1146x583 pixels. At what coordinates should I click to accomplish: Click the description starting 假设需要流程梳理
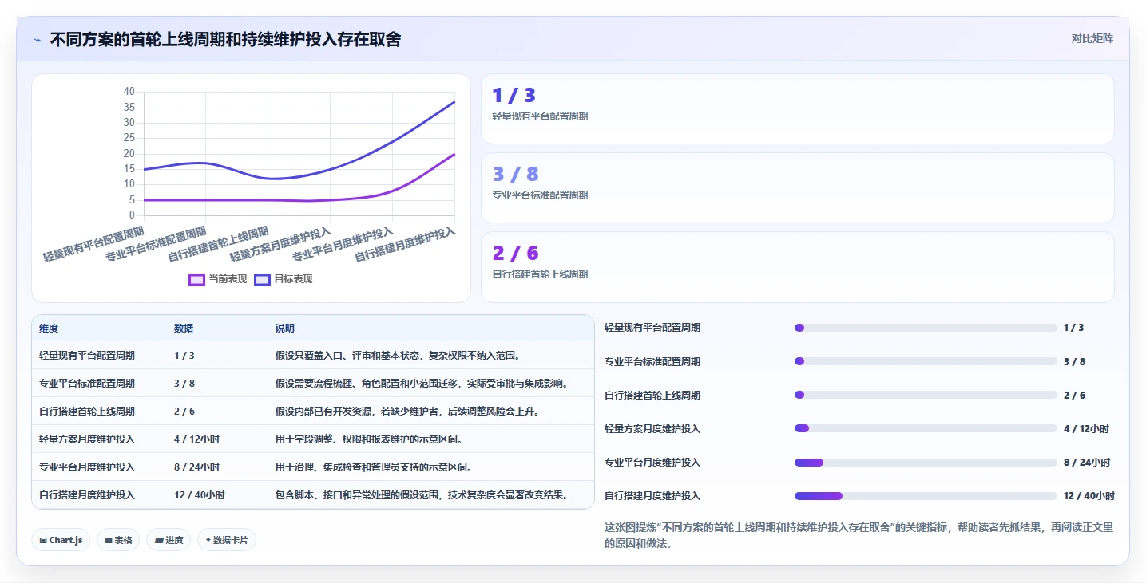coord(424,384)
